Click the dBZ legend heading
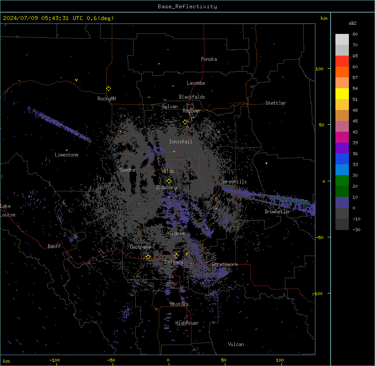 (352, 23)
